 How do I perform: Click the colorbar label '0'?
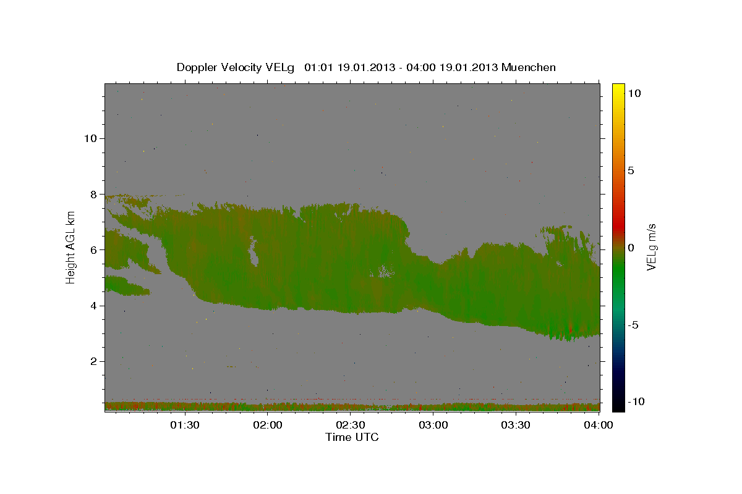tap(630, 248)
